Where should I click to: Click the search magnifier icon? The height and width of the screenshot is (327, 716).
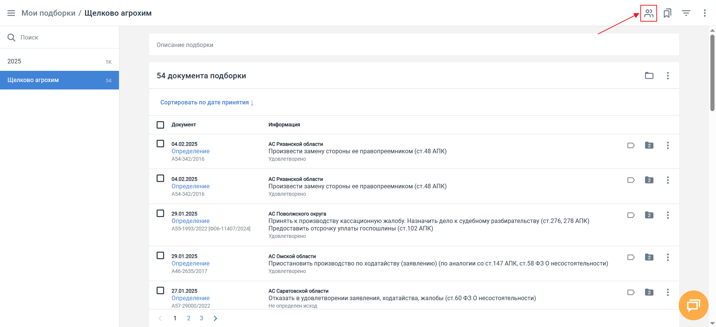point(12,37)
